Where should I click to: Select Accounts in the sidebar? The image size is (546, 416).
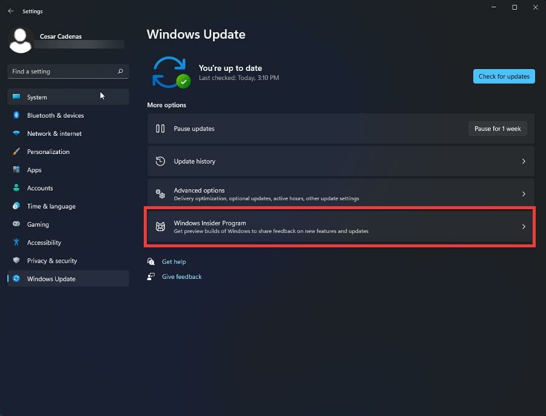point(68,187)
